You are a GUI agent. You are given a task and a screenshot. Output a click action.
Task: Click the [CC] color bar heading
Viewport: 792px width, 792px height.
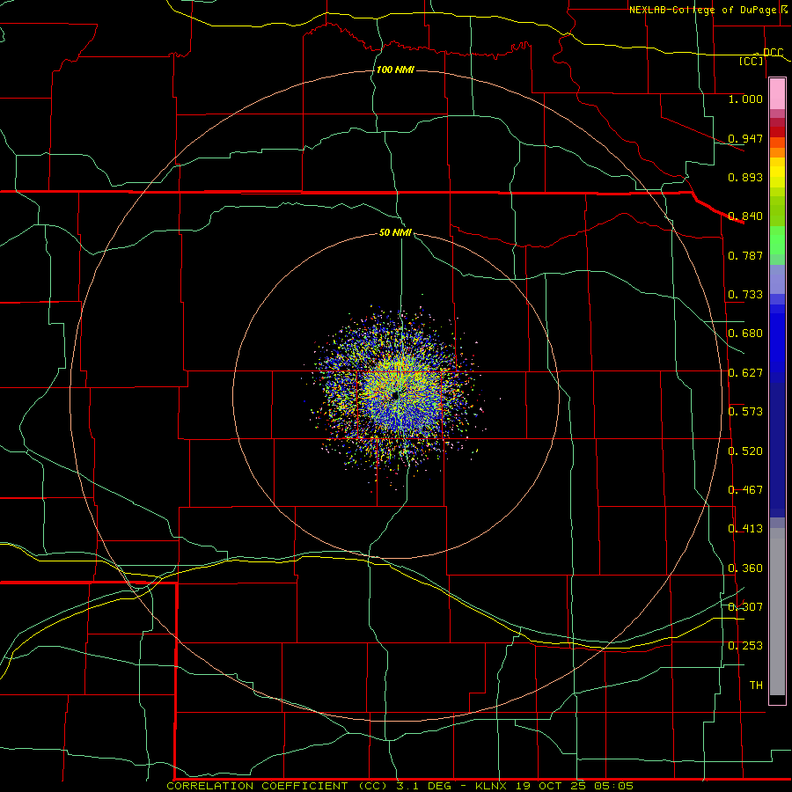click(751, 61)
